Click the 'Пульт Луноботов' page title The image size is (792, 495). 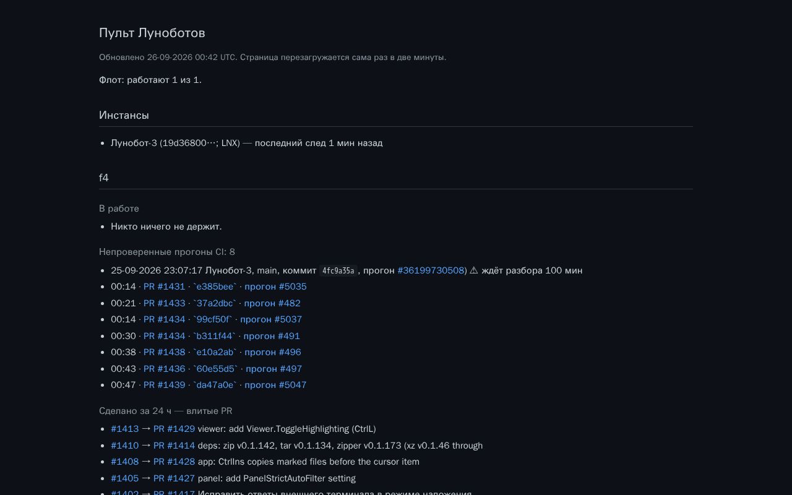click(x=152, y=33)
